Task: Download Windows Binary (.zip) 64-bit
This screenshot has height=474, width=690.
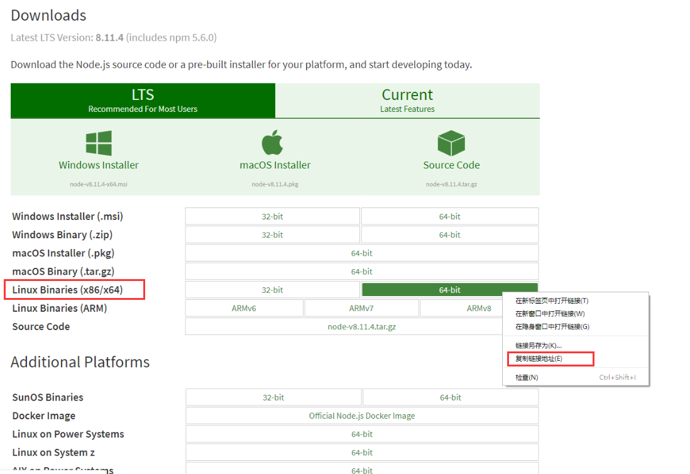Action: pos(450,235)
